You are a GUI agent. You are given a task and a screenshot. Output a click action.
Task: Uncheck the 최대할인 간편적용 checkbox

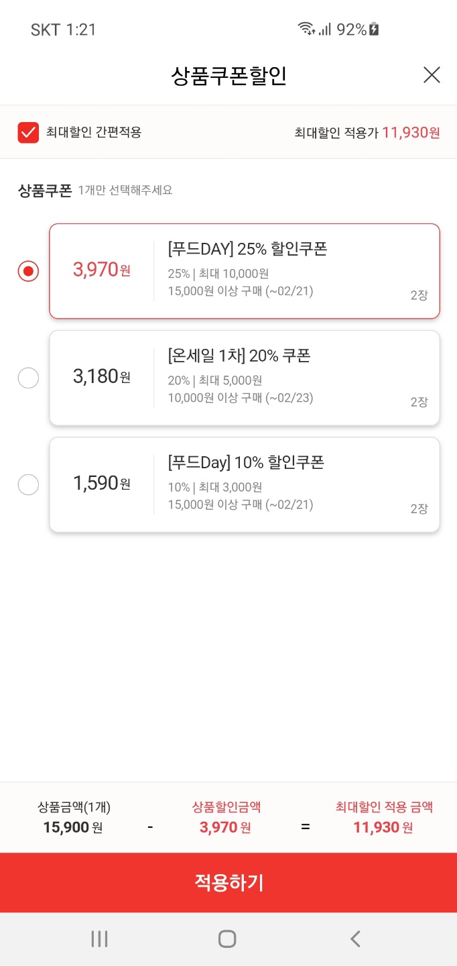[28, 132]
